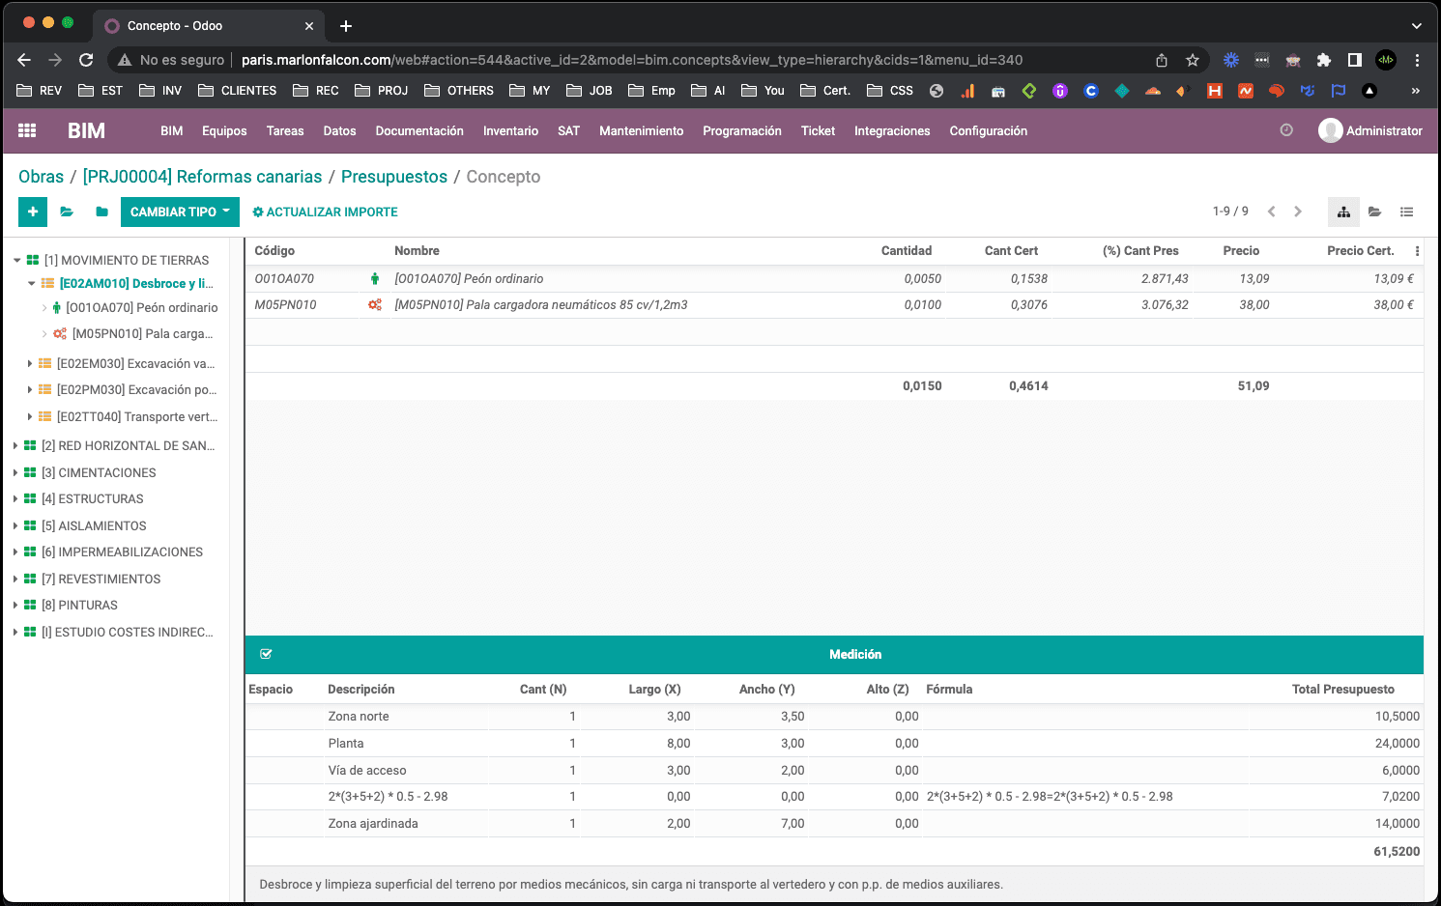Select the Concepto - Odoo browser tab
The height and width of the screenshot is (906, 1441).
211,26
